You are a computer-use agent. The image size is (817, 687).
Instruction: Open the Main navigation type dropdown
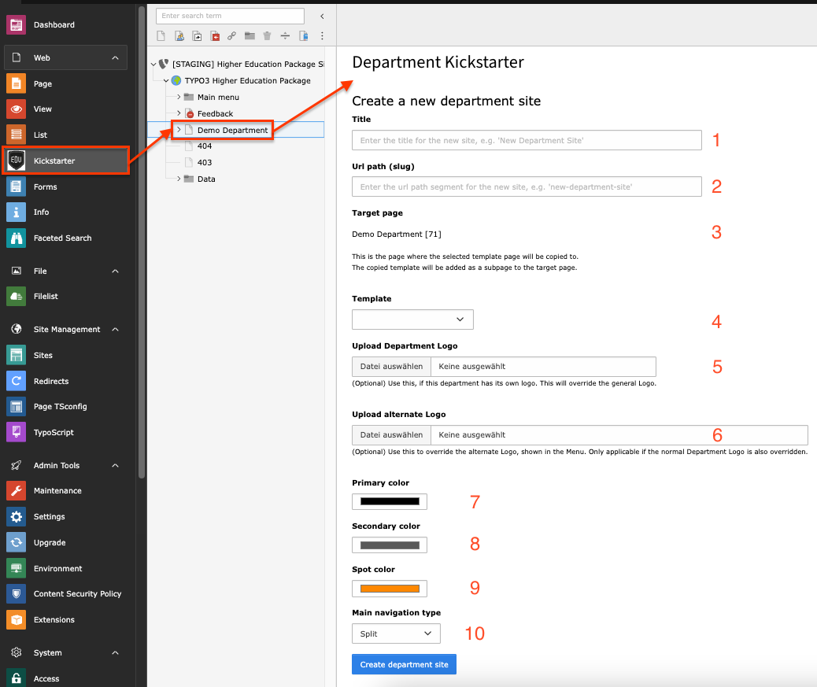point(396,633)
